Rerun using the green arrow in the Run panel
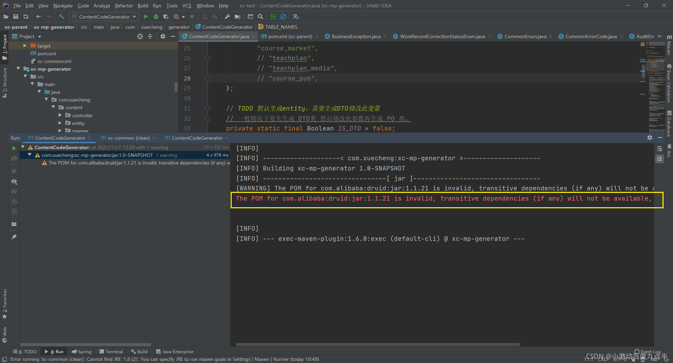The width and height of the screenshot is (673, 363). pos(14,148)
